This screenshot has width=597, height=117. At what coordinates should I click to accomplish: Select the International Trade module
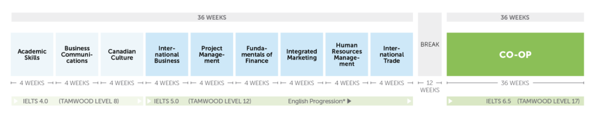click(392, 54)
